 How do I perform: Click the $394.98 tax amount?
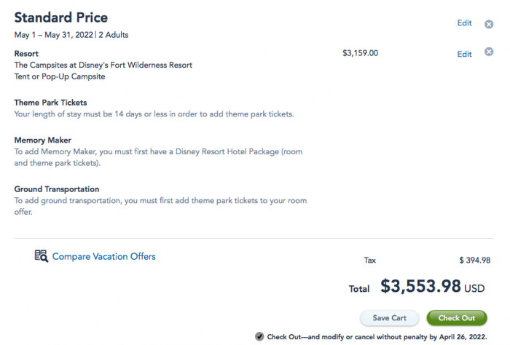point(474,261)
